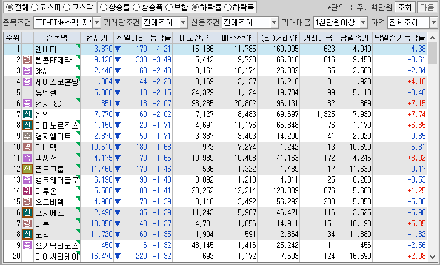Click the 위 badge icon for 미투온
Image resolution: width=440 pixels, height=265 pixels.
pos(27,191)
